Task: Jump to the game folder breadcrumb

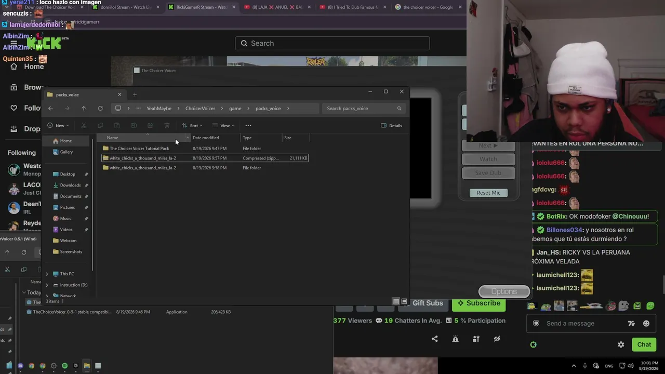Action: point(235,109)
